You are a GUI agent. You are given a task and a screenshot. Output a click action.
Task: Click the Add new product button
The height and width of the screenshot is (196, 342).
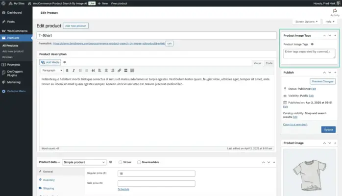click(x=75, y=26)
